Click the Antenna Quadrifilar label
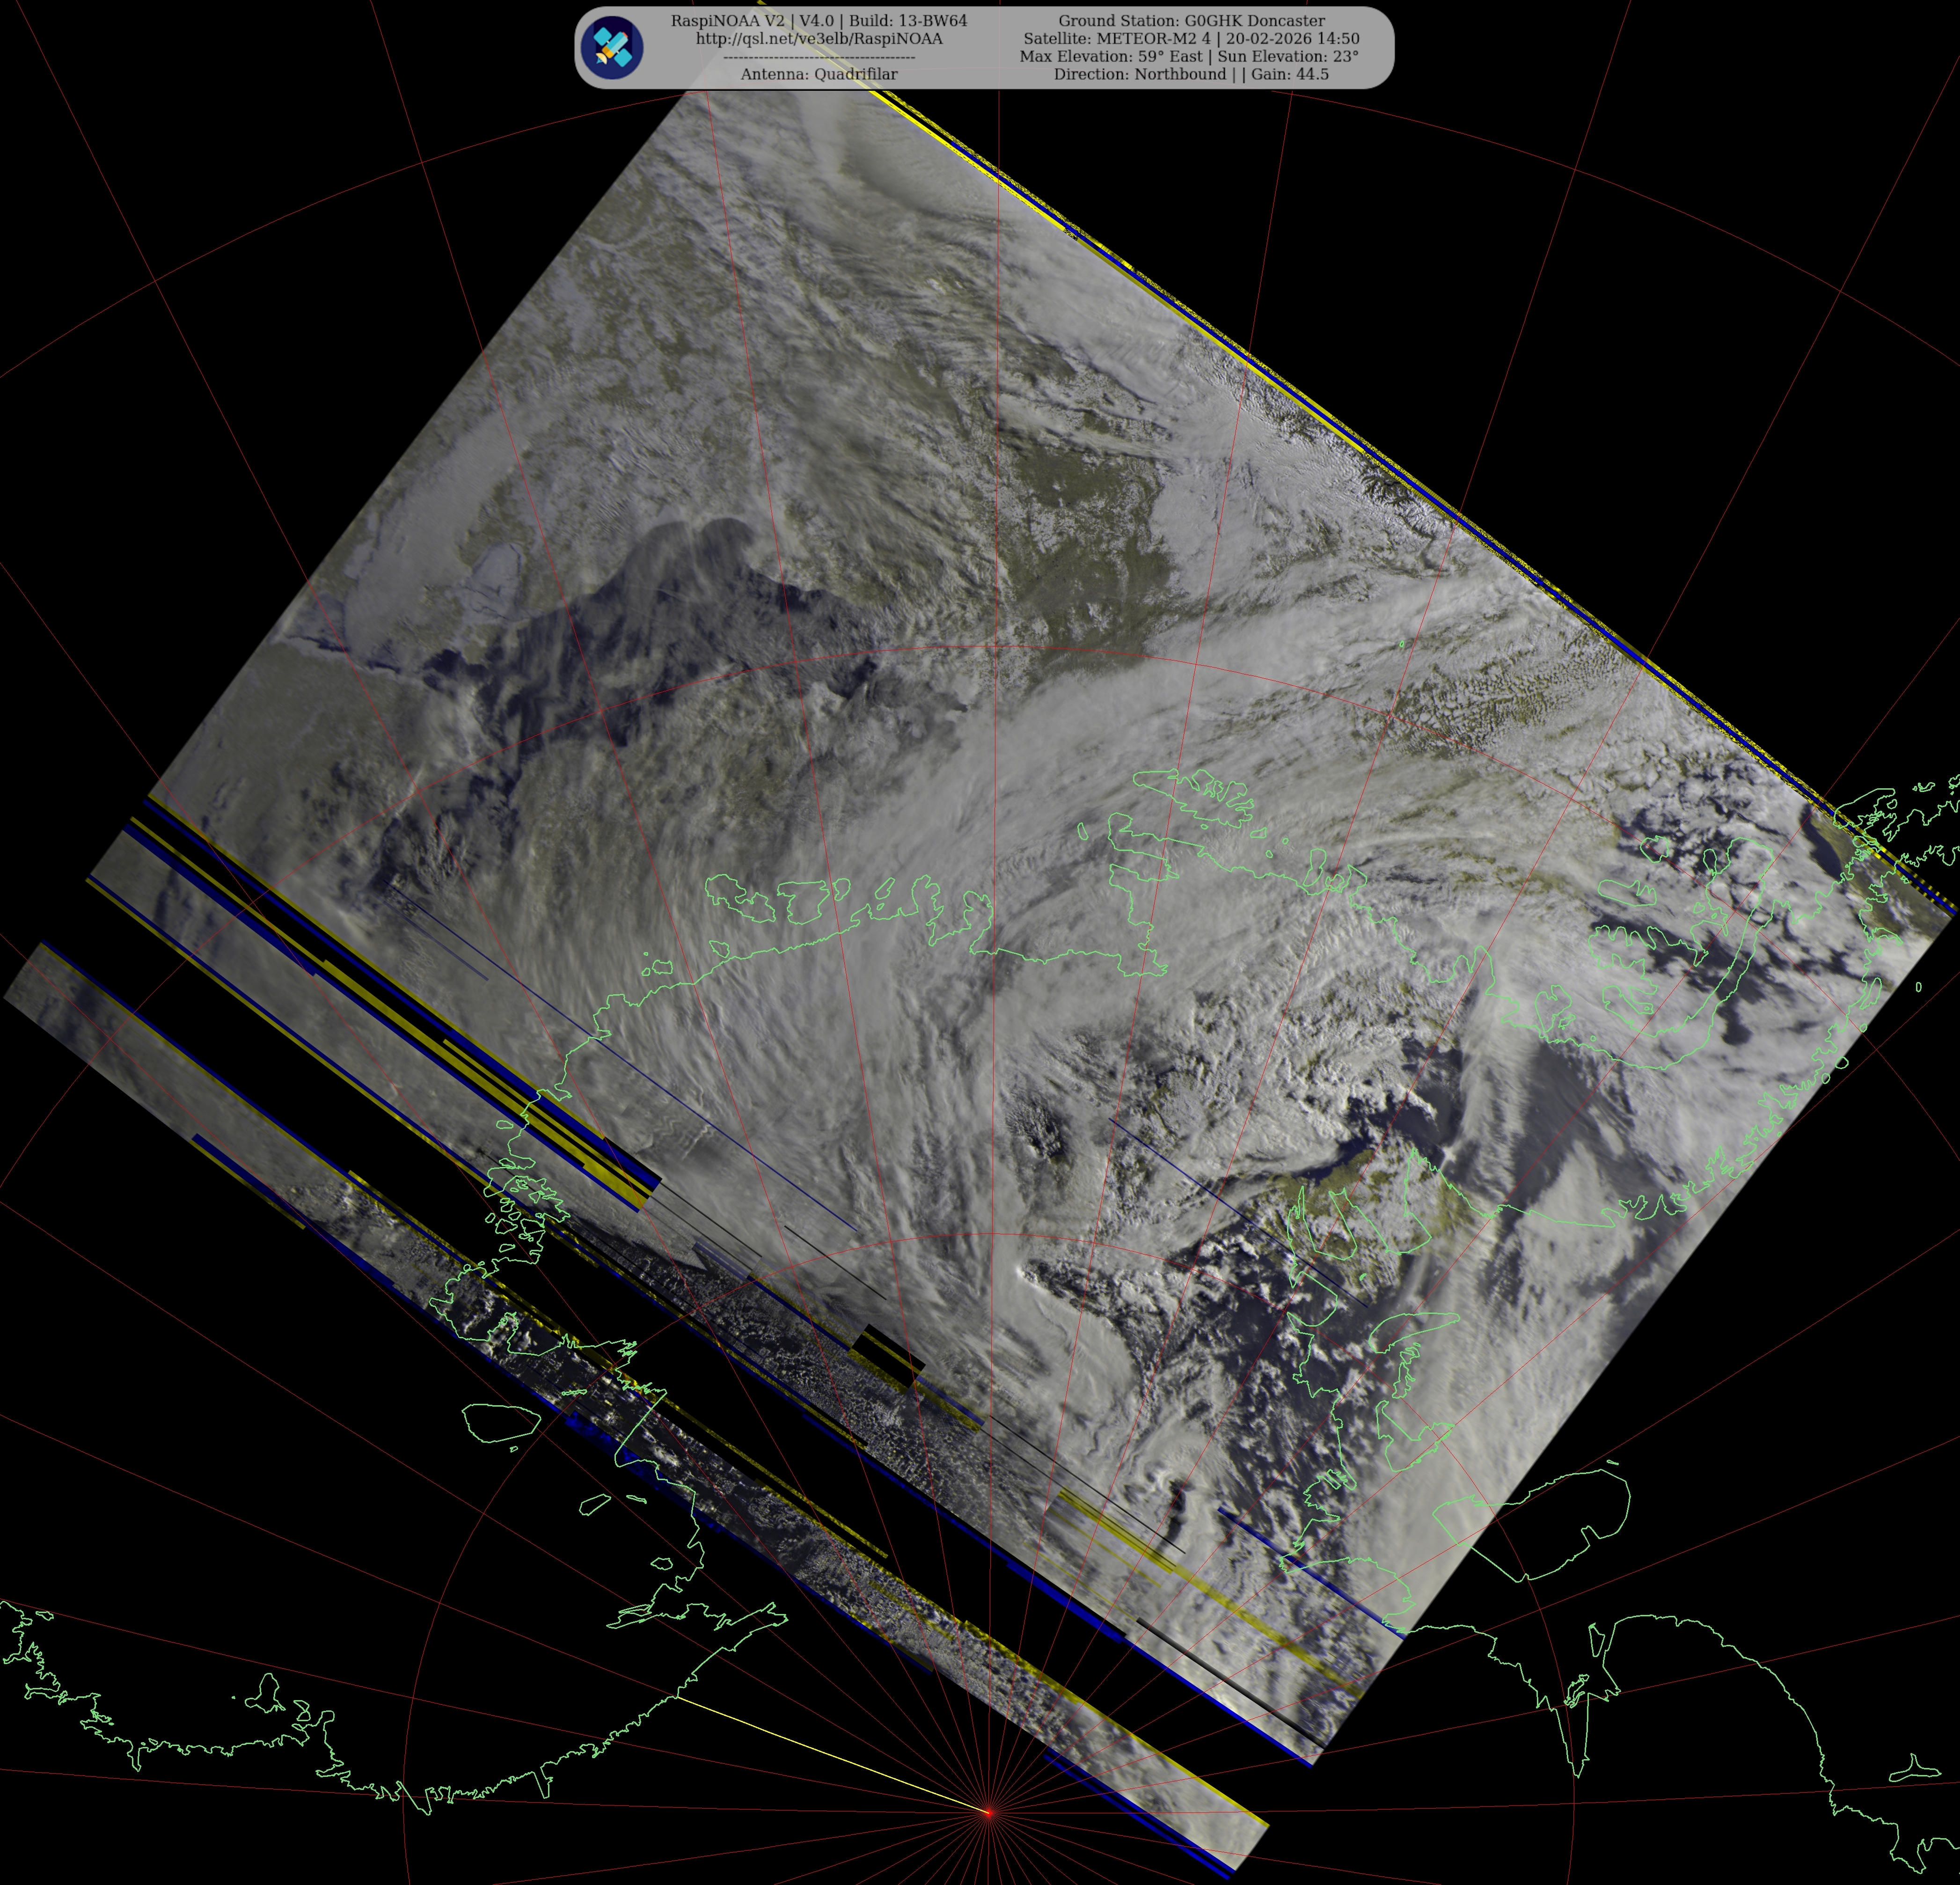Image resolution: width=1960 pixels, height=1885 pixels. pos(819,75)
